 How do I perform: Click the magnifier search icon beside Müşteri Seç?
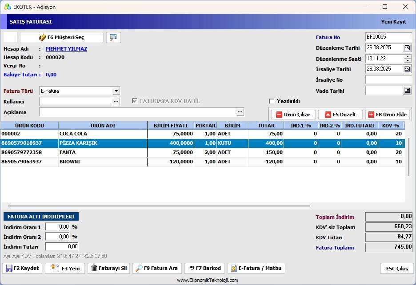point(113,37)
